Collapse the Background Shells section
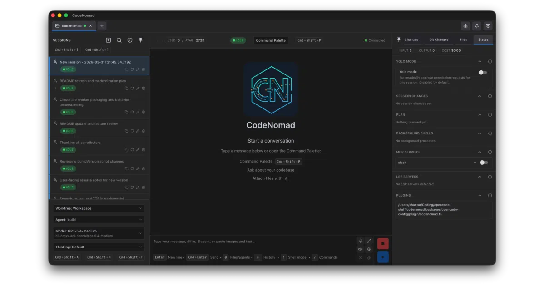The height and width of the screenshot is (286, 545). 480,133
